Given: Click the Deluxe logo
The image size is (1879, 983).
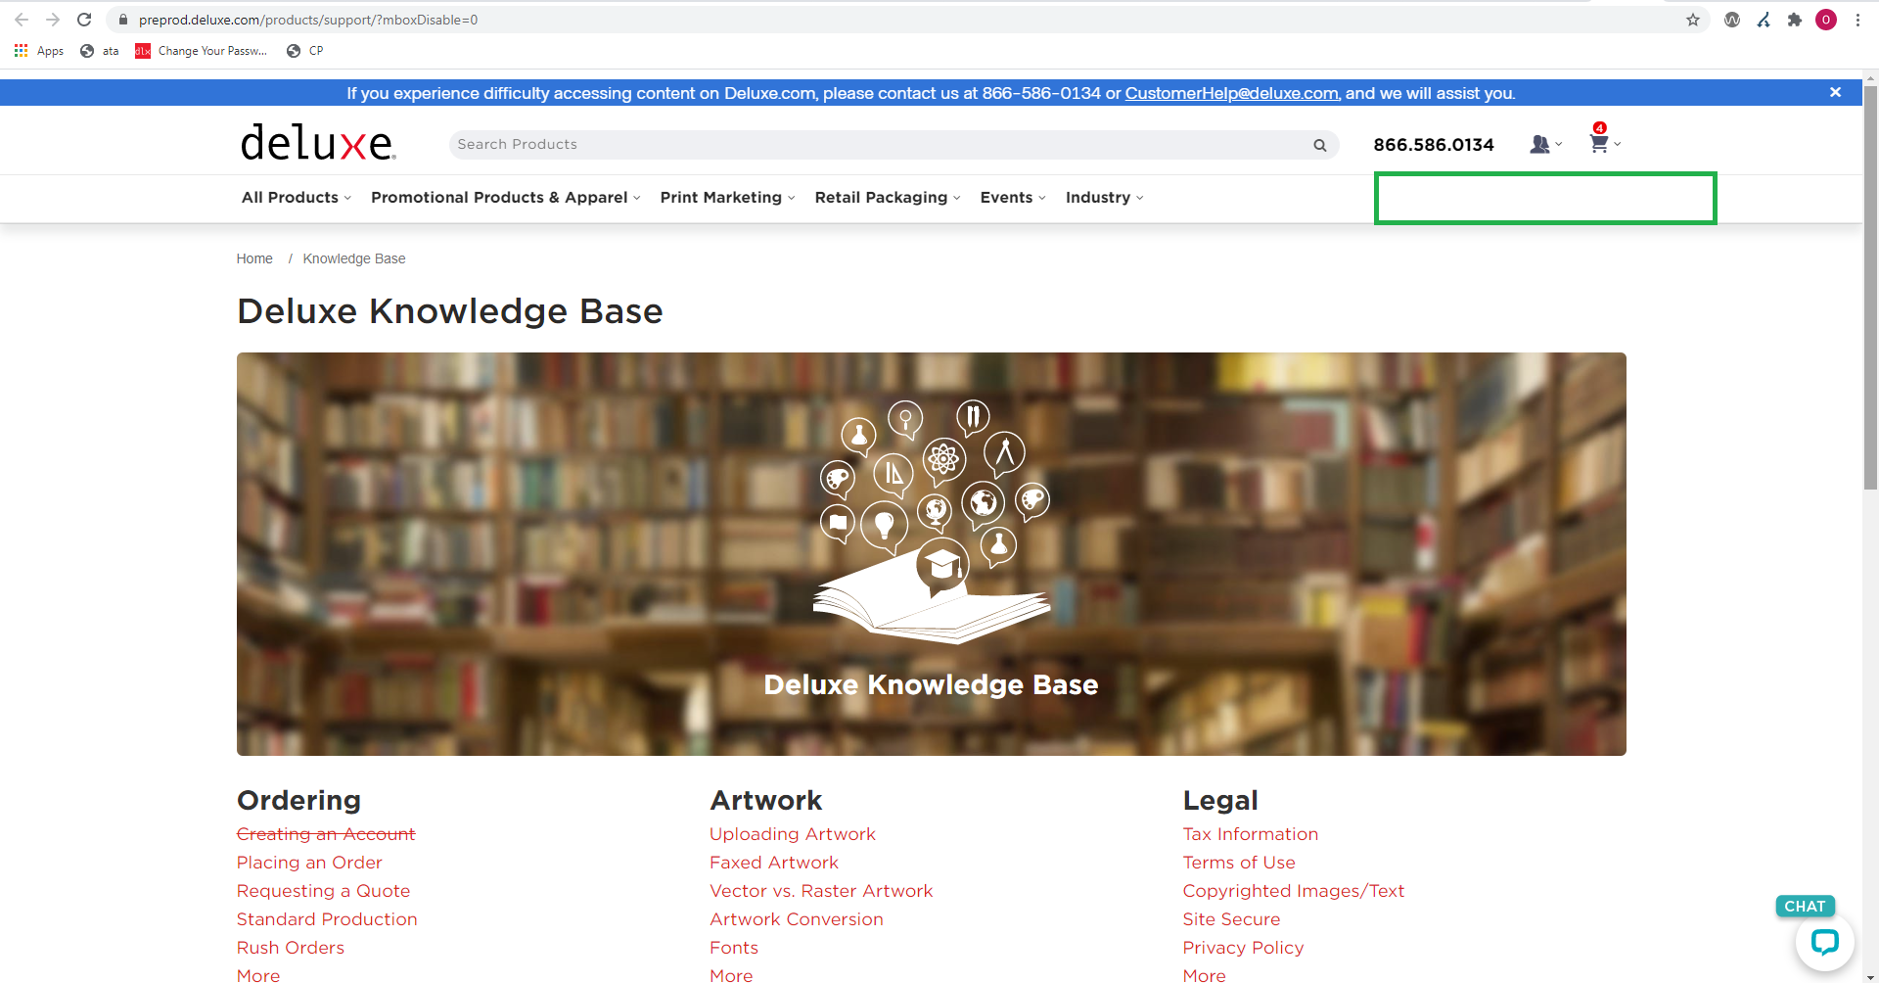Looking at the screenshot, I should pyautogui.click(x=318, y=143).
